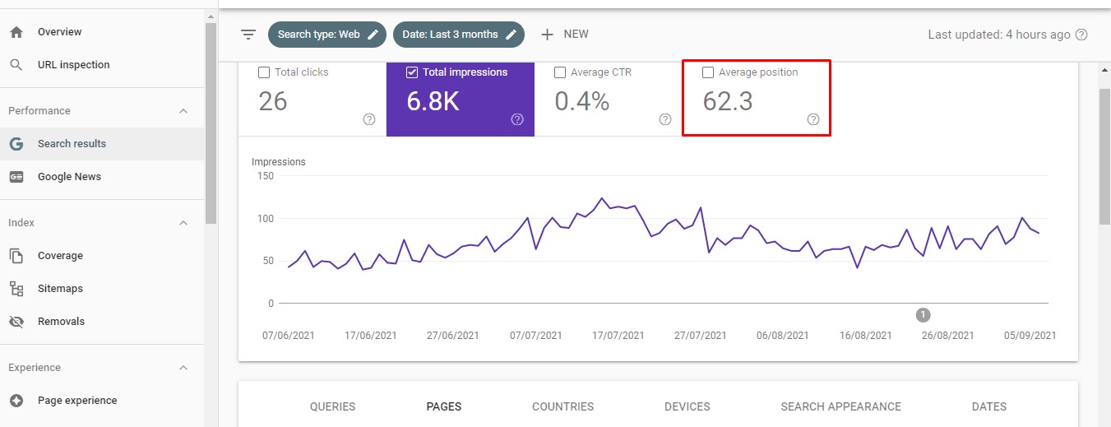Viewport: 1111px width, 427px height.
Task: Add a NEW filter
Action: click(565, 35)
